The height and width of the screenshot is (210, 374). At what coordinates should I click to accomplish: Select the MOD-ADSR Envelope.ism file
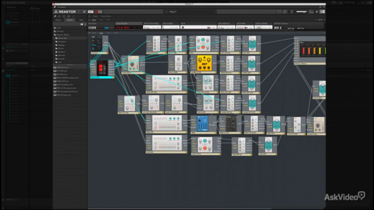70,78
